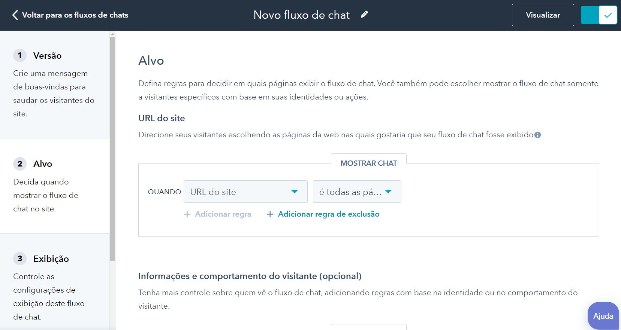Click 'Adicionar regra de exclusão' link
This screenshot has width=621, height=330.
(x=328, y=214)
